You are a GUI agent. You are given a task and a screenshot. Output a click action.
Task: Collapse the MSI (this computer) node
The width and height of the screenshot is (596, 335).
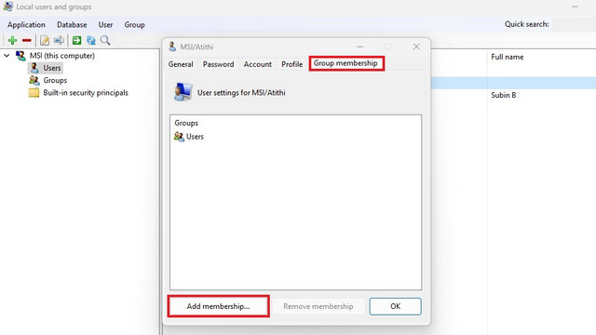pyautogui.click(x=7, y=56)
